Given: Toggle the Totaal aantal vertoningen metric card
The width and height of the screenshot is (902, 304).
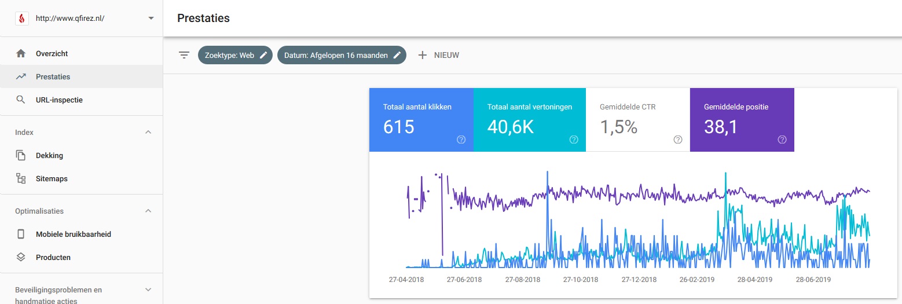Looking at the screenshot, I should [x=530, y=120].
